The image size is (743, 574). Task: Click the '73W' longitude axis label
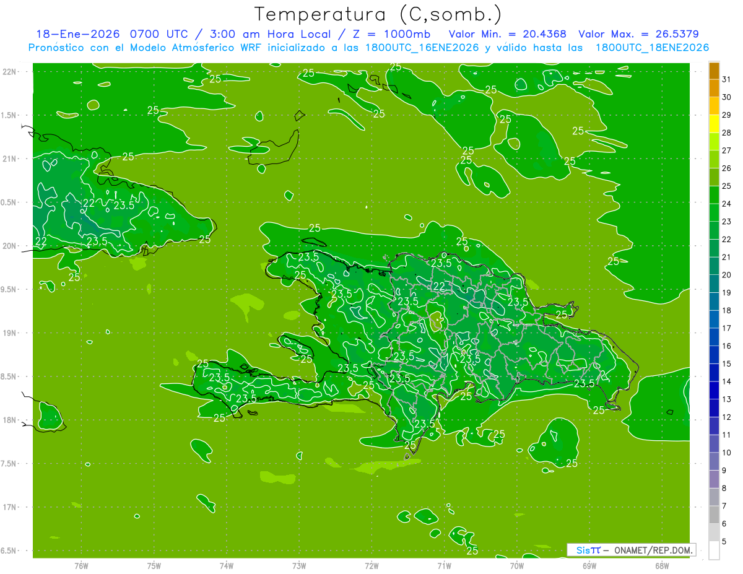click(299, 565)
